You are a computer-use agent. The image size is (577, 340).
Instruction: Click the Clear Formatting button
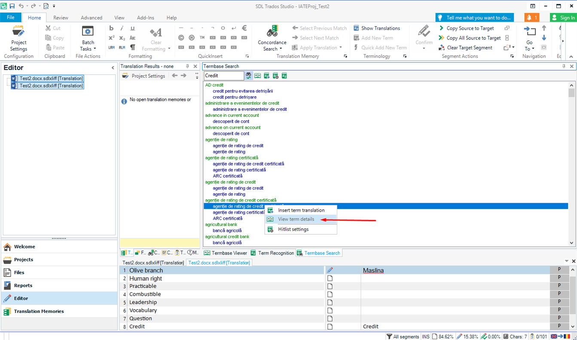pyautogui.click(x=156, y=38)
